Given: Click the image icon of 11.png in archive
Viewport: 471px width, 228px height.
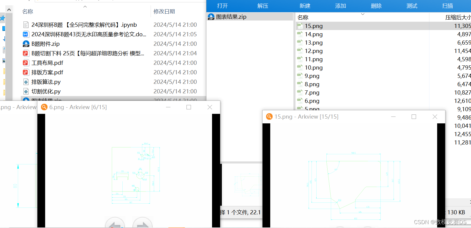Looking at the screenshot, I should pos(300,59).
